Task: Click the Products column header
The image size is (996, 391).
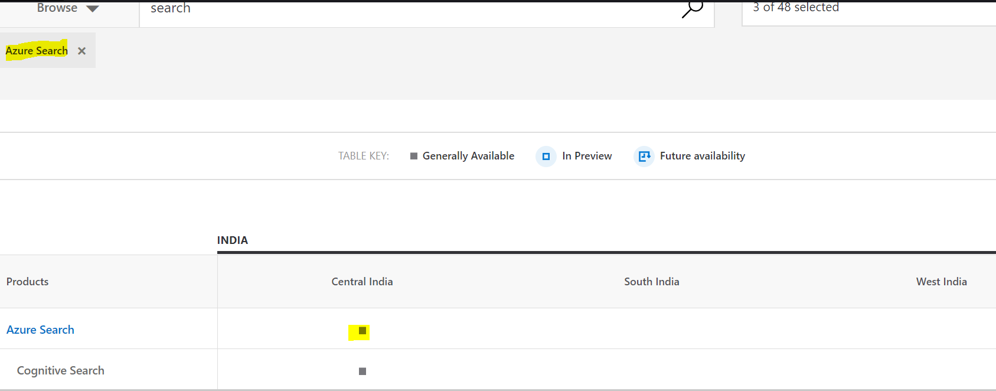Action: tap(27, 282)
